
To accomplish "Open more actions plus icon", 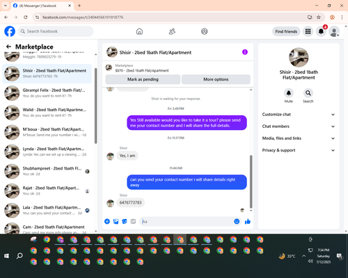I will coord(107,222).
